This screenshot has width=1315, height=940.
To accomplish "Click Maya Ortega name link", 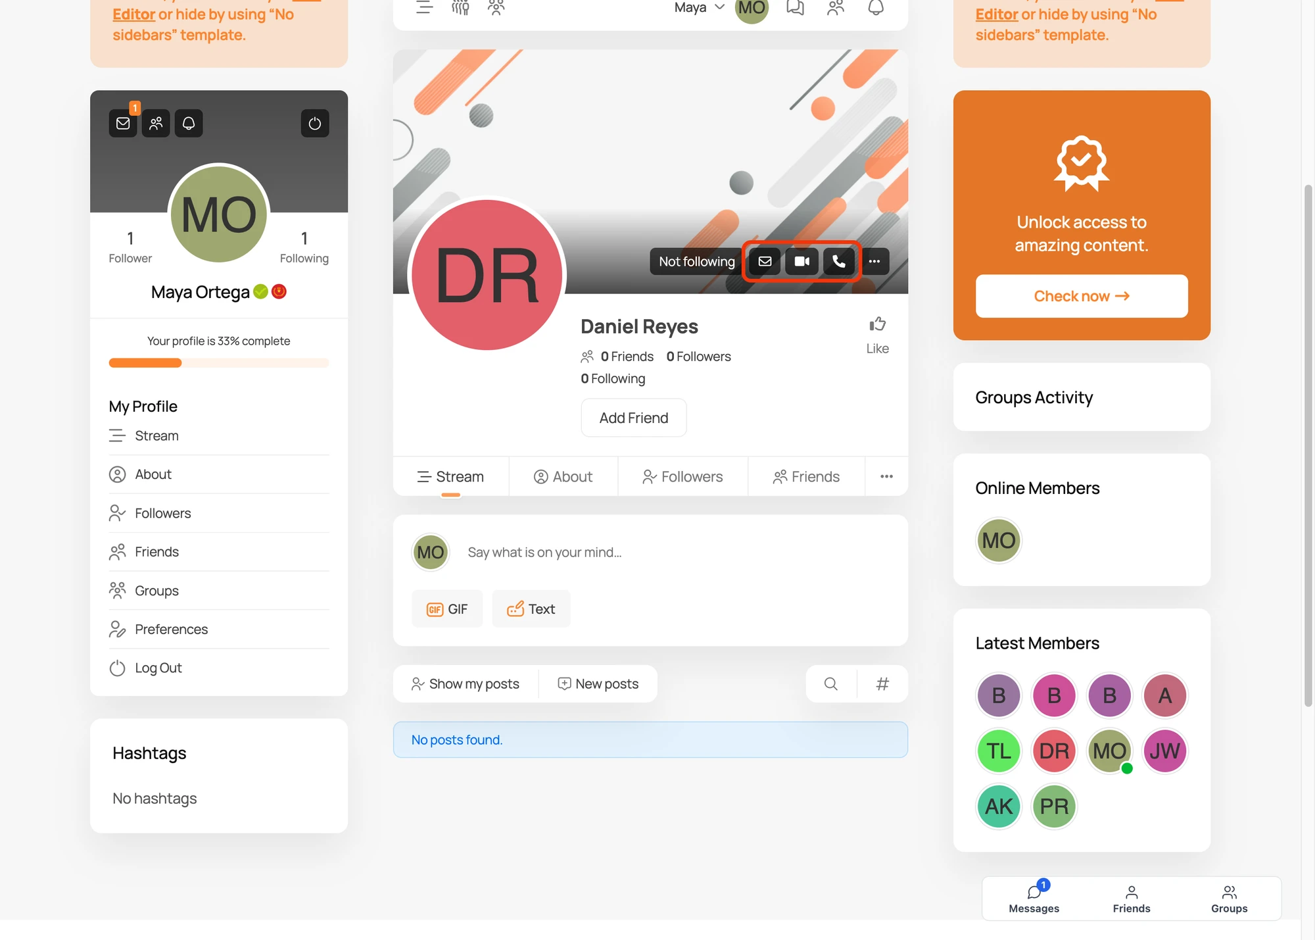I will [201, 292].
